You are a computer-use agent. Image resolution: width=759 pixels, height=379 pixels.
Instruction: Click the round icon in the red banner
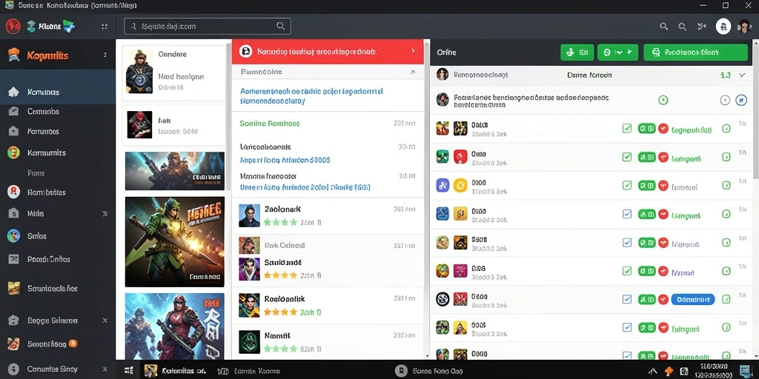coord(246,51)
